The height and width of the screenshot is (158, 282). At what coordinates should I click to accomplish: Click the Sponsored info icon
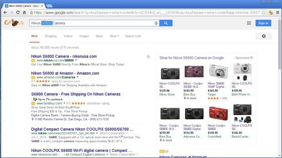tap(251, 57)
